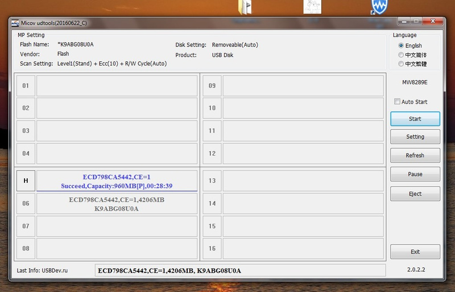Click the empty status box for slot 16
The height and width of the screenshot is (292, 455).
303,248
